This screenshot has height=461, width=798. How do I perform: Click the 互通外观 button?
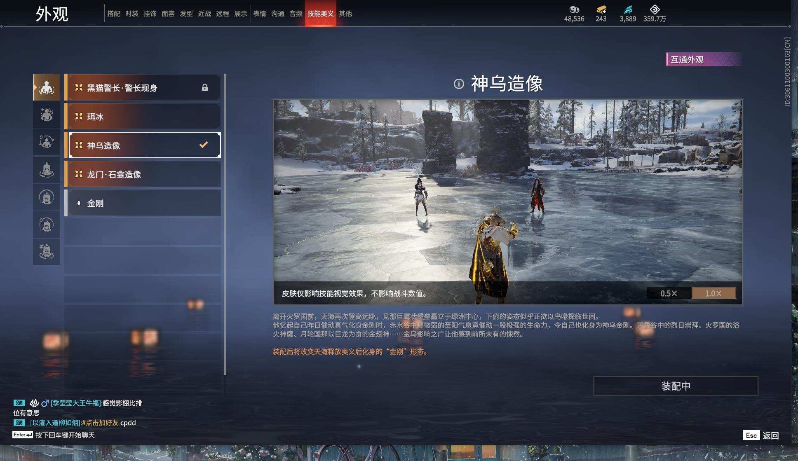[x=704, y=59]
